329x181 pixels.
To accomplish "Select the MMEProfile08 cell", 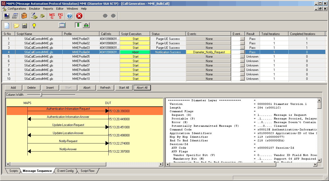I will [x=81, y=70].
